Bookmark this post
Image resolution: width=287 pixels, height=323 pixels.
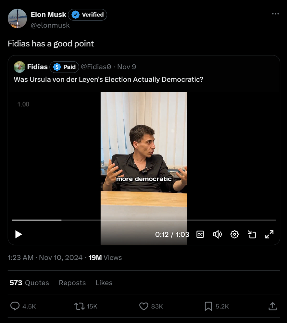[x=208, y=306]
